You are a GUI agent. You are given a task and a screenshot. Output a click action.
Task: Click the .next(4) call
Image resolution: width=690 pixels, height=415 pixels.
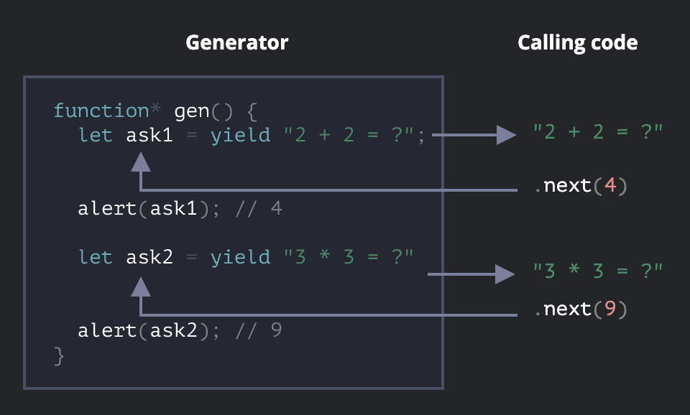coord(581,187)
